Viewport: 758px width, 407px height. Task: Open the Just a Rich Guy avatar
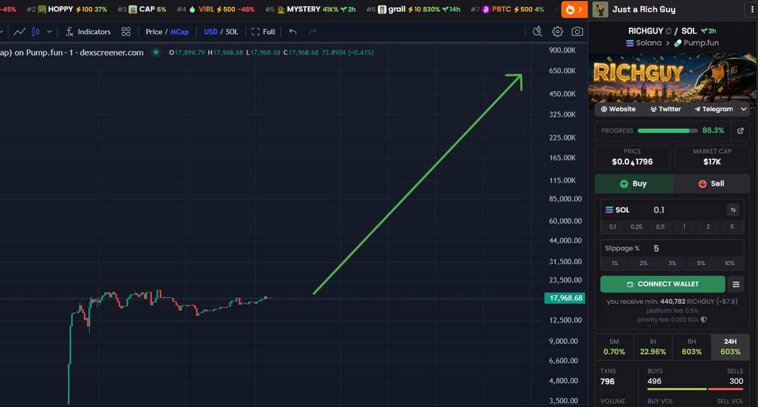click(x=600, y=9)
